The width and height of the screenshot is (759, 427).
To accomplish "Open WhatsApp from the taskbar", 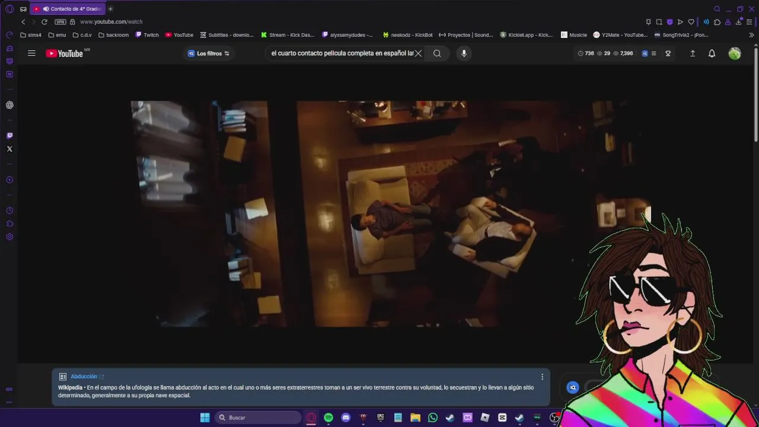I will (x=433, y=418).
